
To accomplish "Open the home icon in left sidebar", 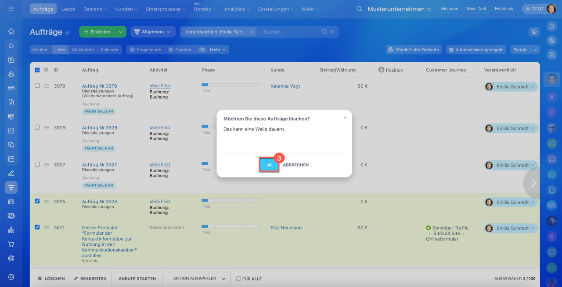I will click(x=11, y=32).
